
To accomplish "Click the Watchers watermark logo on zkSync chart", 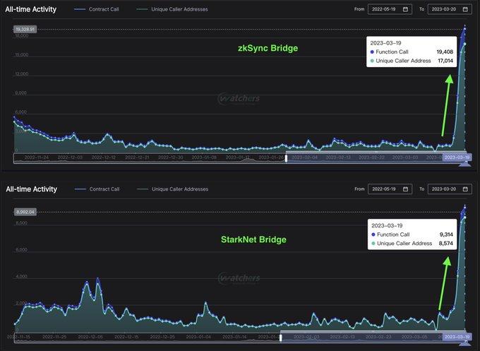I will [x=239, y=99].
